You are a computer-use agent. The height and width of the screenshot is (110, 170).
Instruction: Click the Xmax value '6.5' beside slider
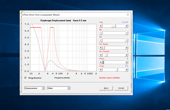click(x=127, y=66)
